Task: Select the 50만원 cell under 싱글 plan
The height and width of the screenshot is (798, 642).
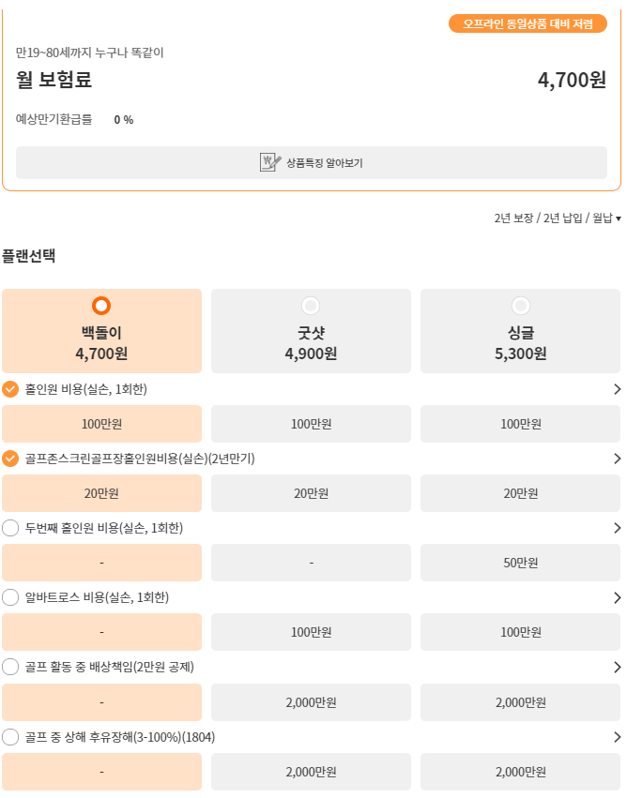Action: 520,562
